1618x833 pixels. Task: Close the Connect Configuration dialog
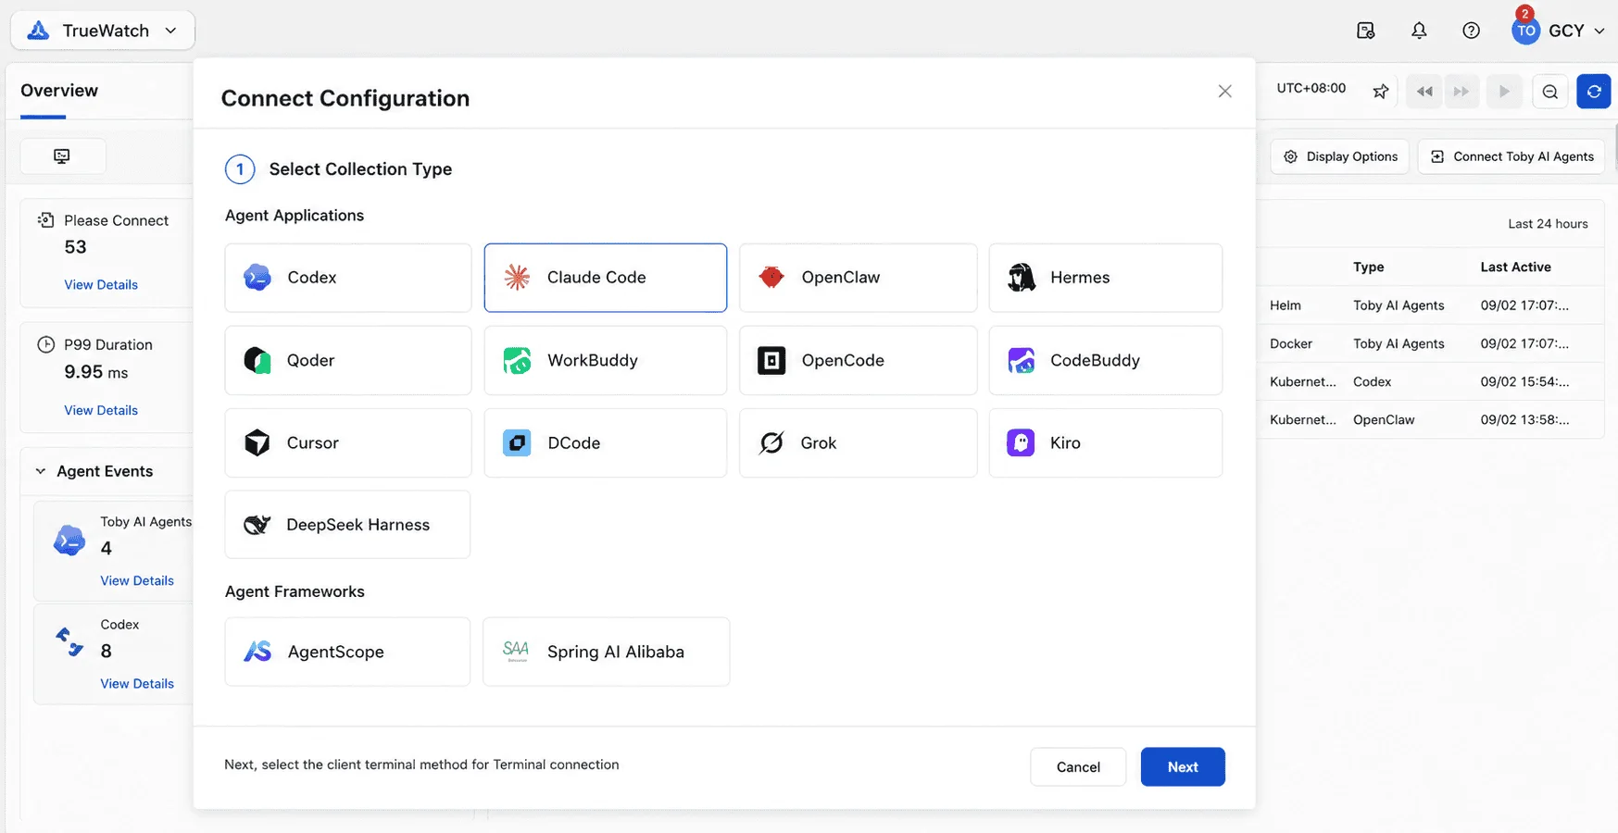point(1224,91)
